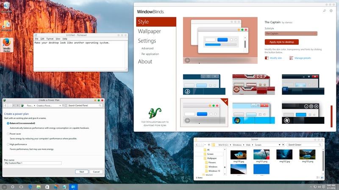
Task: Open the Format menu in Notepad
Action: 50,38
